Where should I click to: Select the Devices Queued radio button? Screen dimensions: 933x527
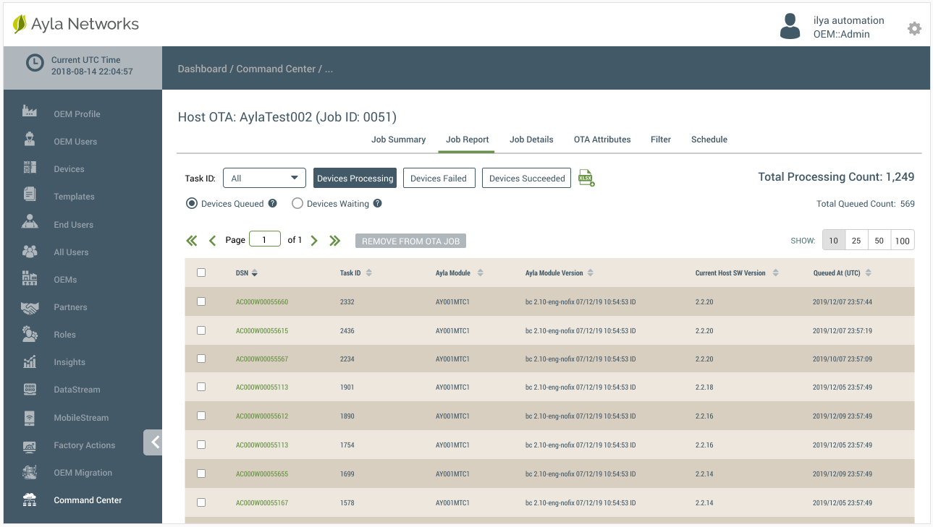pos(192,204)
